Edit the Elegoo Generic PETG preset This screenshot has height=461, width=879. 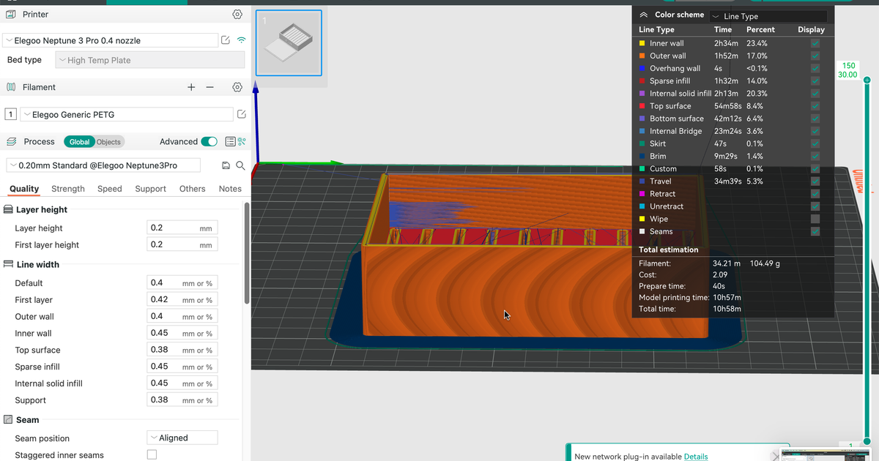point(241,114)
